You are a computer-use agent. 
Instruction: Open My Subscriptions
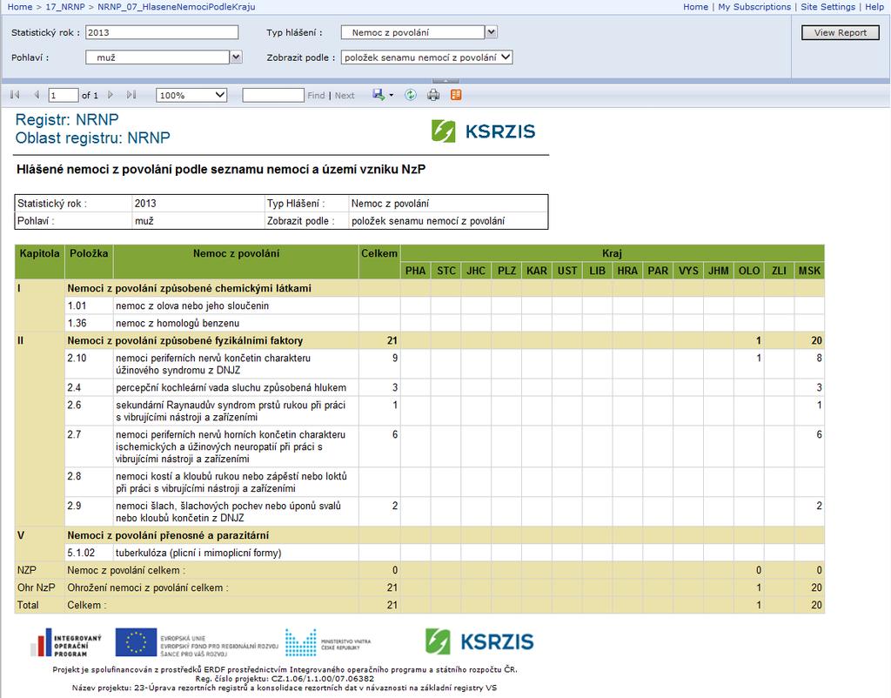(x=754, y=7)
